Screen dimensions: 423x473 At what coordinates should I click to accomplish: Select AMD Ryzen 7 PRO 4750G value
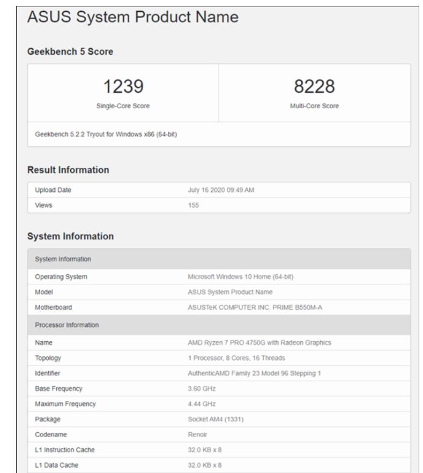(259, 343)
